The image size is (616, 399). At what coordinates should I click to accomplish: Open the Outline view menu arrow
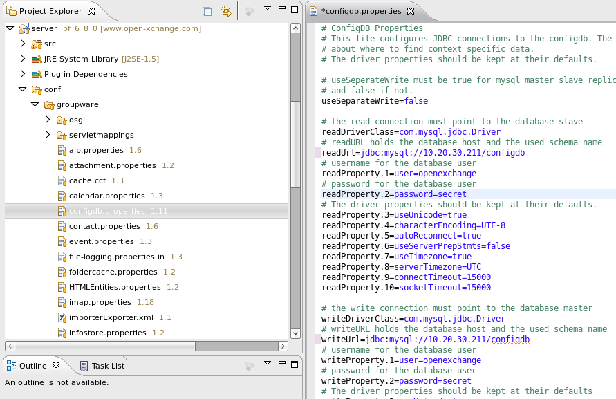pyautogui.click(x=267, y=364)
